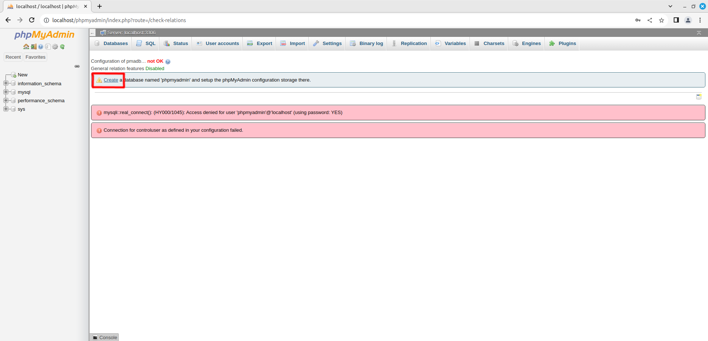This screenshot has height=341, width=708.
Task: Click the page icon right of divider
Action: pos(698,97)
